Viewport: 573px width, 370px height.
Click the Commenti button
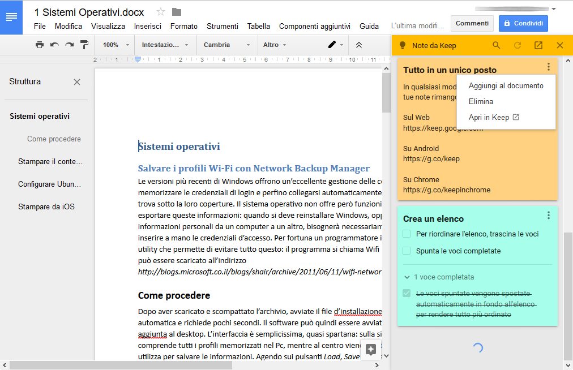(x=472, y=23)
